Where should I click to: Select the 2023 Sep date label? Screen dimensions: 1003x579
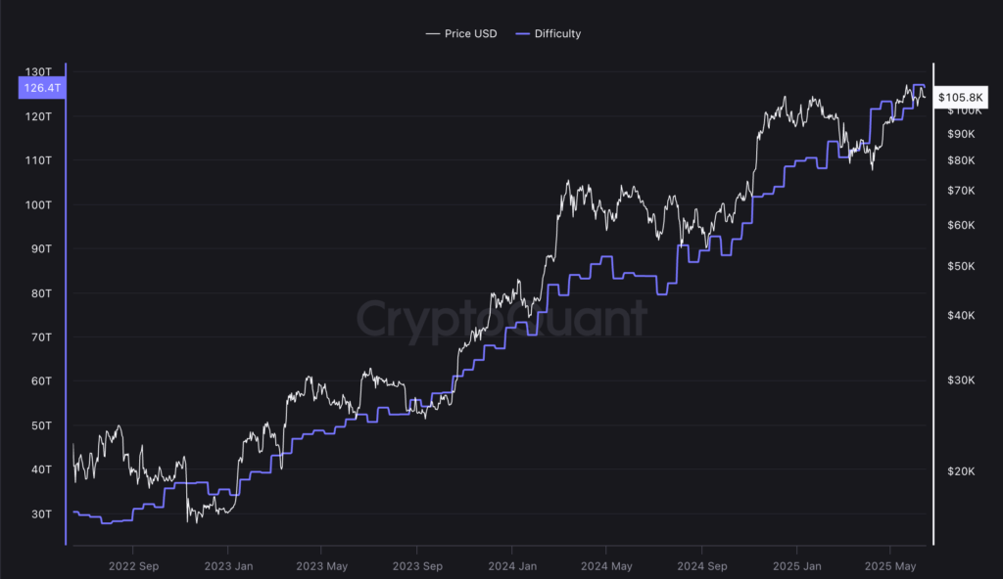(418, 566)
